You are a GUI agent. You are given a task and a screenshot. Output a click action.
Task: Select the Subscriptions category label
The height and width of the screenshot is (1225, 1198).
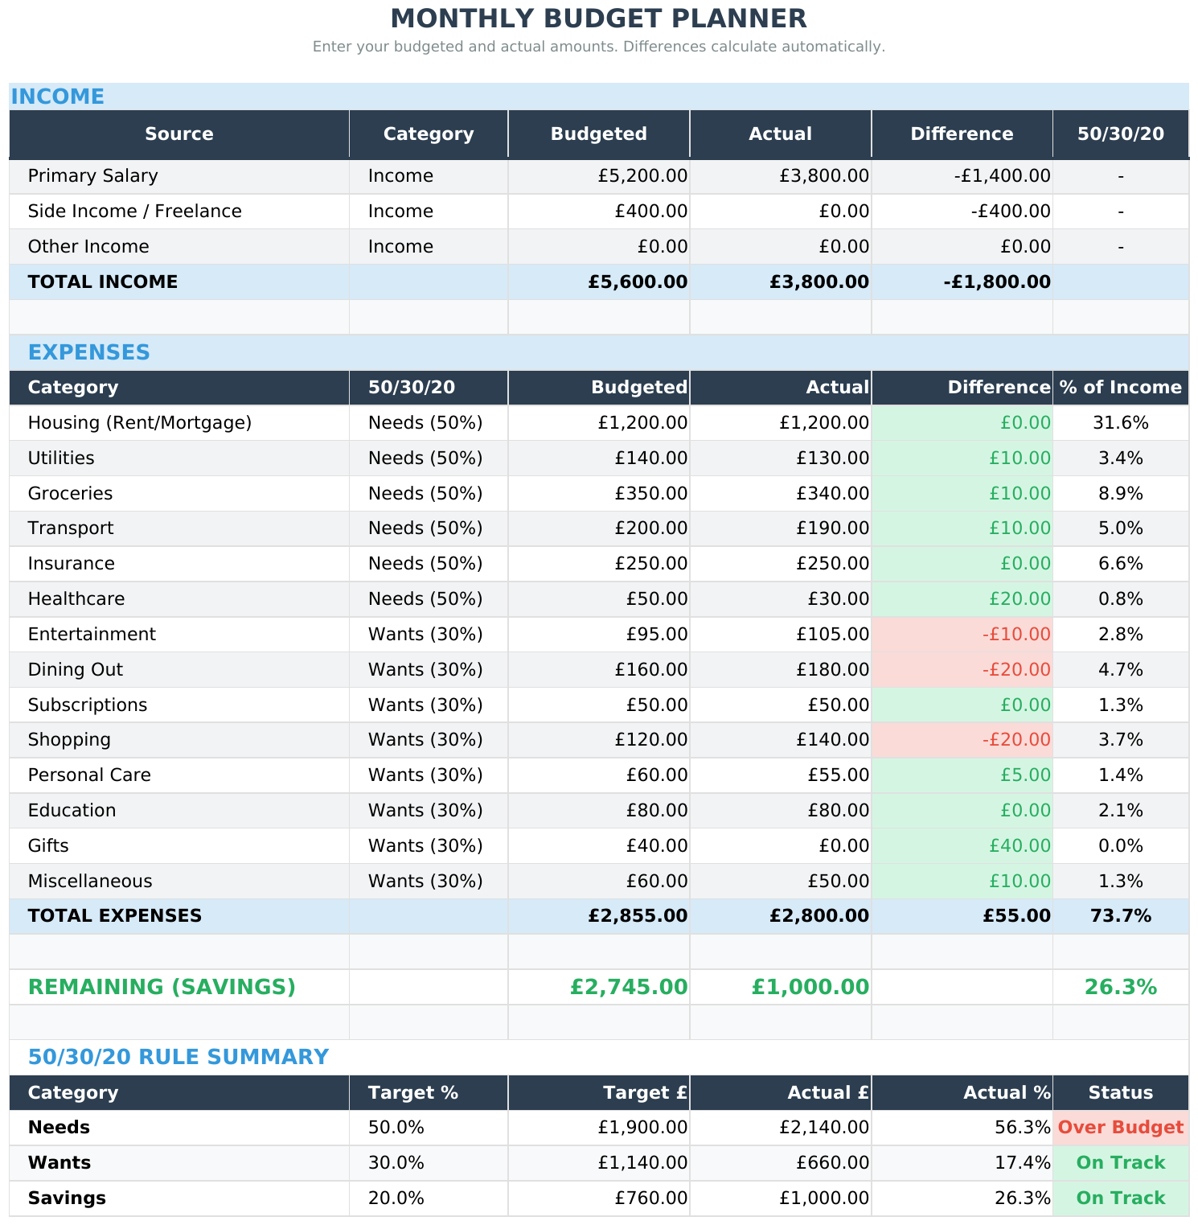click(179, 705)
